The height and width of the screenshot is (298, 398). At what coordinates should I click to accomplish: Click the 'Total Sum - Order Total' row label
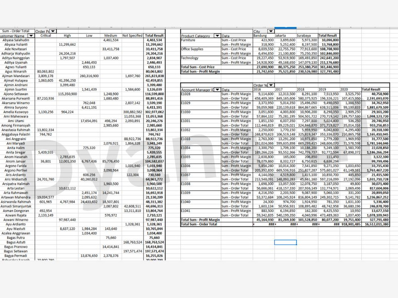[x=199, y=224]
